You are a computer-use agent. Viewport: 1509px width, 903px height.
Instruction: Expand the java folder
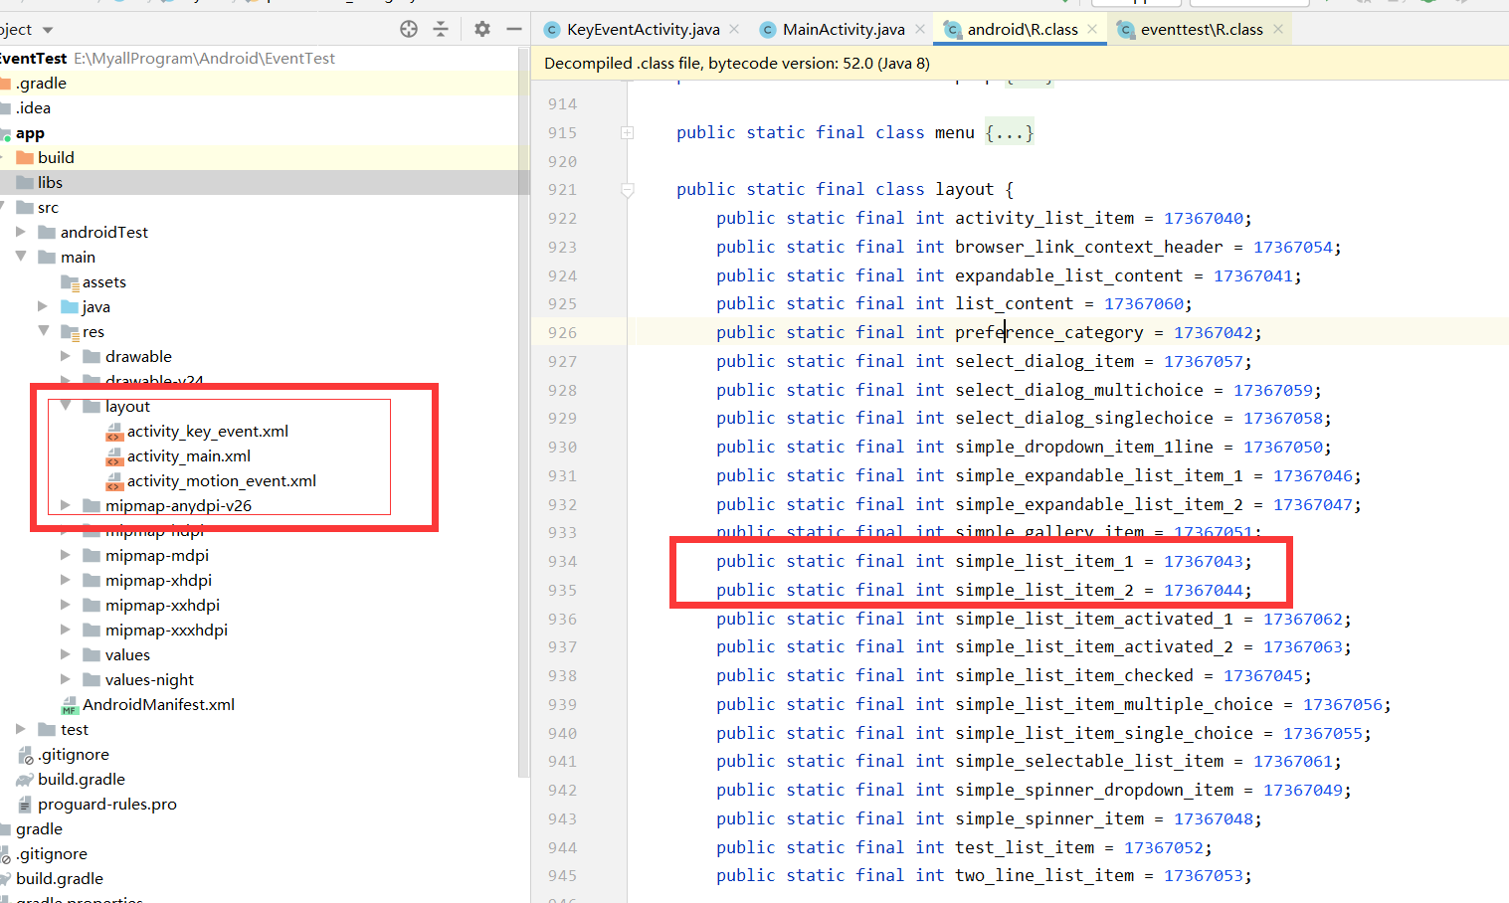coord(43,306)
